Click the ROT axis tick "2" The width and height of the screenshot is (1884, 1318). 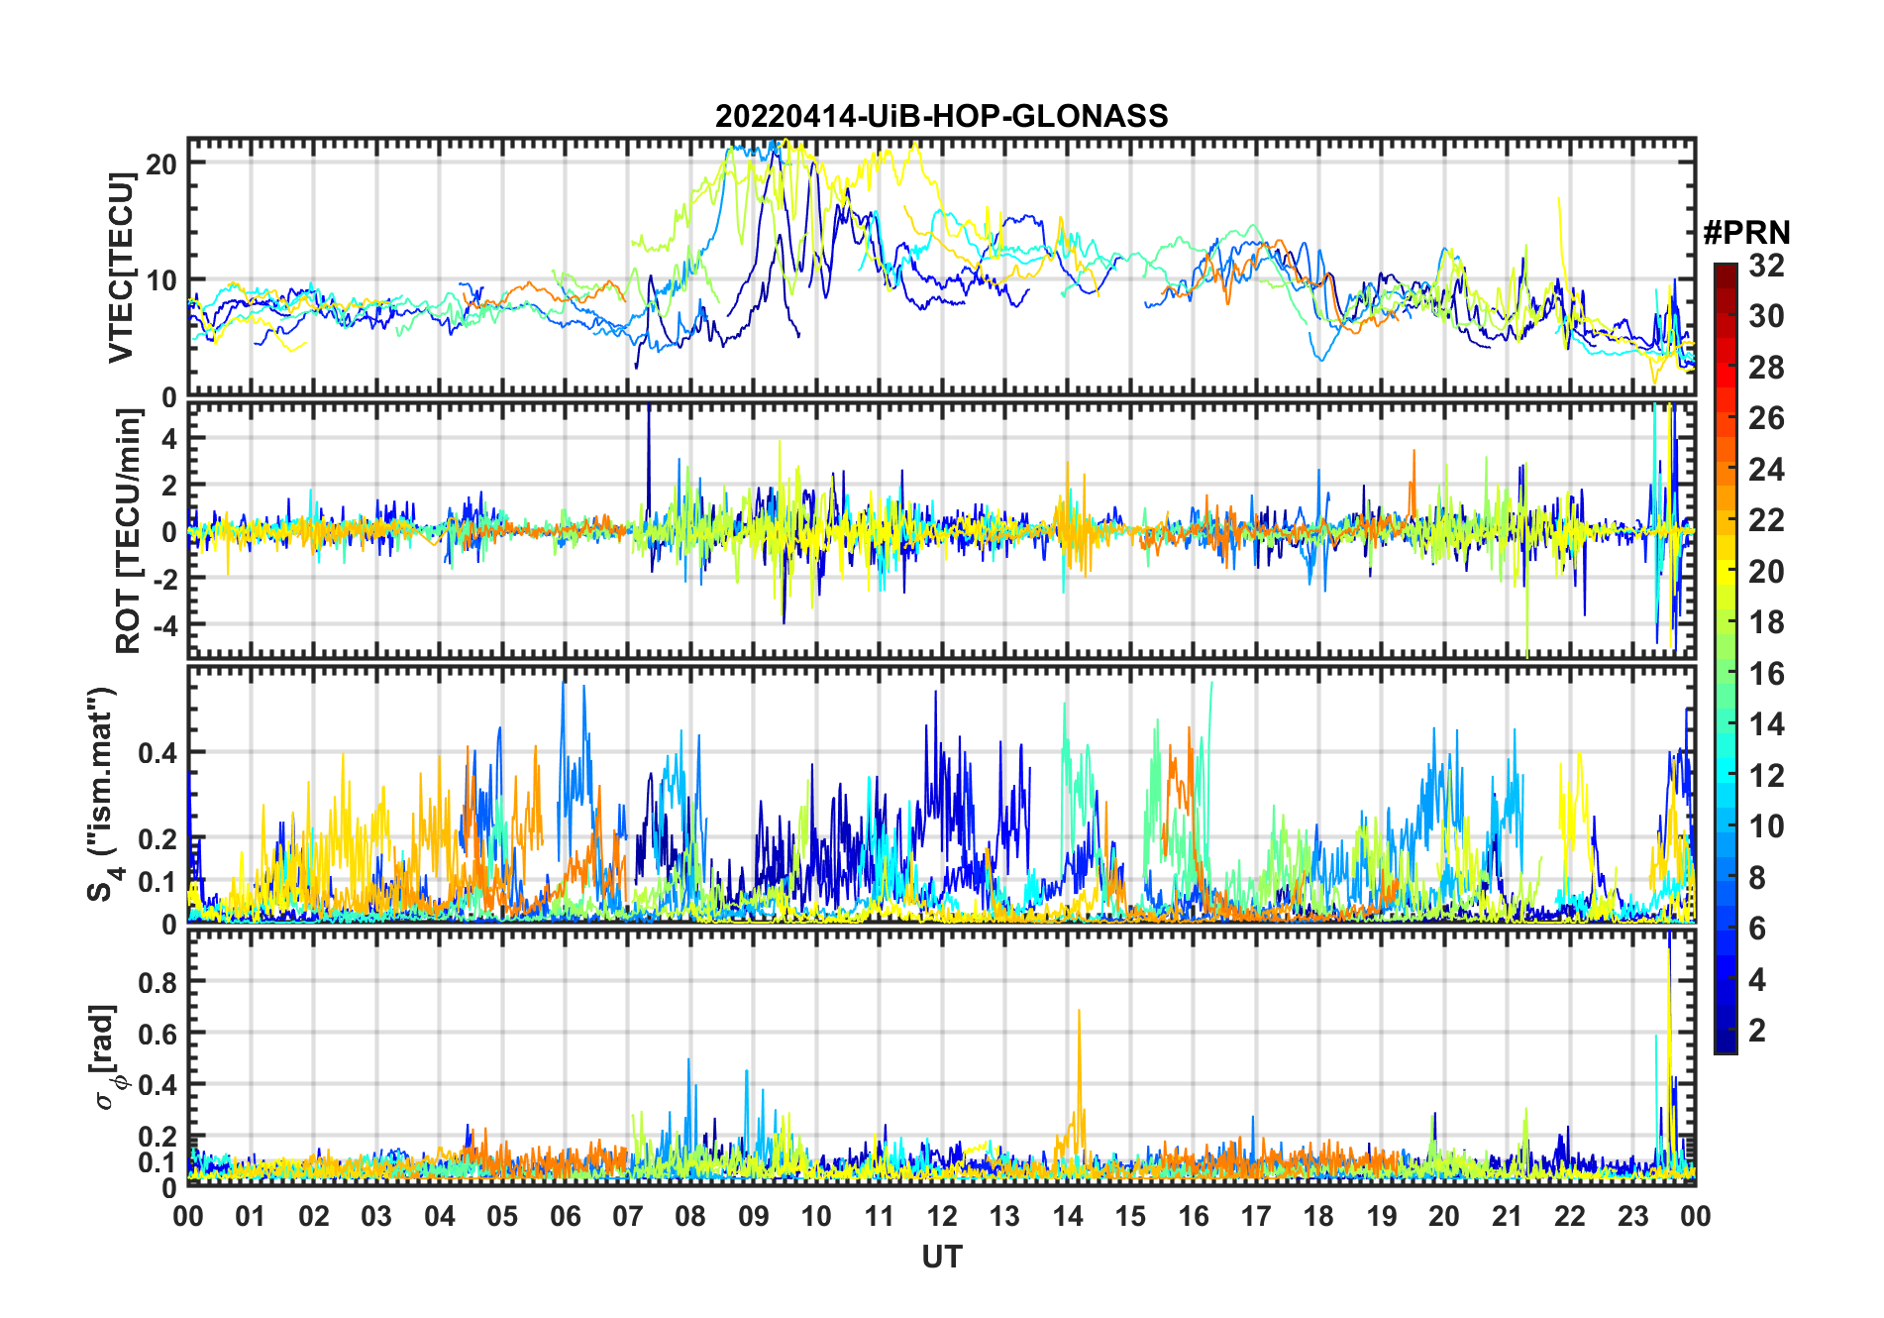tap(168, 486)
